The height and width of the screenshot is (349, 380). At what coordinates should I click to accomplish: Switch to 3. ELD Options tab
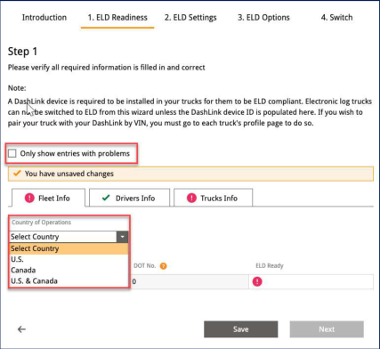(x=263, y=18)
